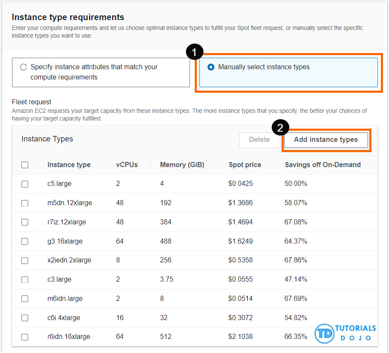Select 'Manually select instance types' radio option

tap(211, 67)
